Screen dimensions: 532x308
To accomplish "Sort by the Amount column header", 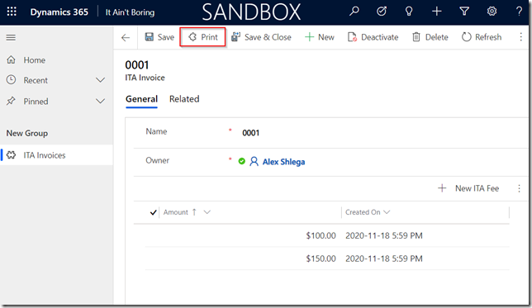I will coord(176,212).
